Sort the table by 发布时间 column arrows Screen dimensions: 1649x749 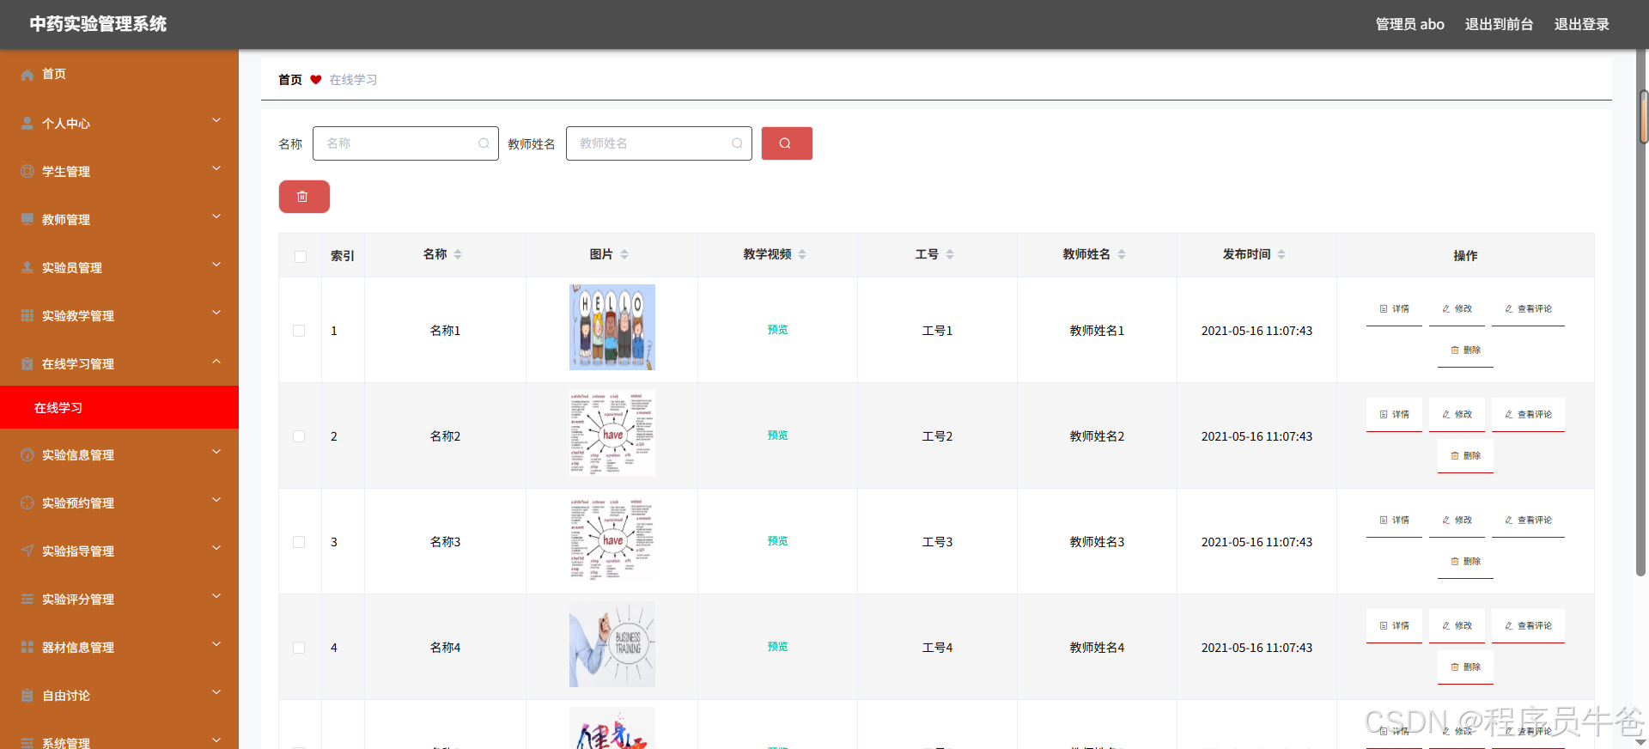pyautogui.click(x=1281, y=254)
